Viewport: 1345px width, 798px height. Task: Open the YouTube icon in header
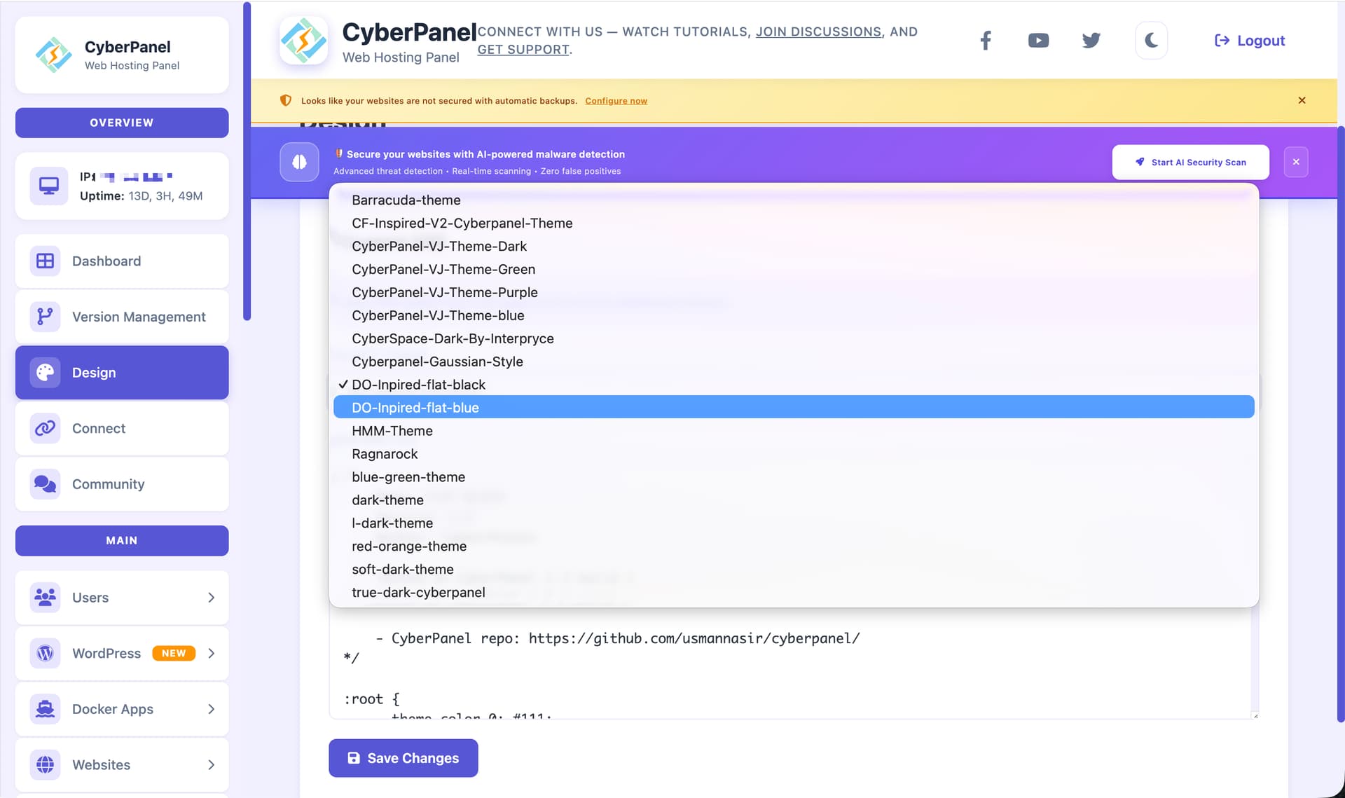click(x=1038, y=41)
